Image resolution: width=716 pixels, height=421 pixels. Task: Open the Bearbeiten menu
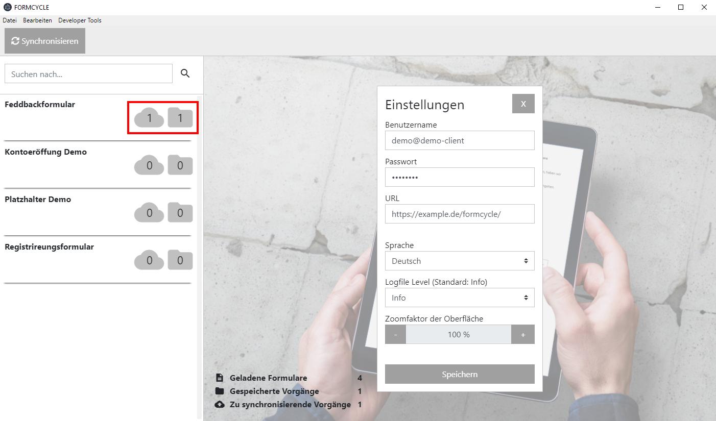pos(37,20)
